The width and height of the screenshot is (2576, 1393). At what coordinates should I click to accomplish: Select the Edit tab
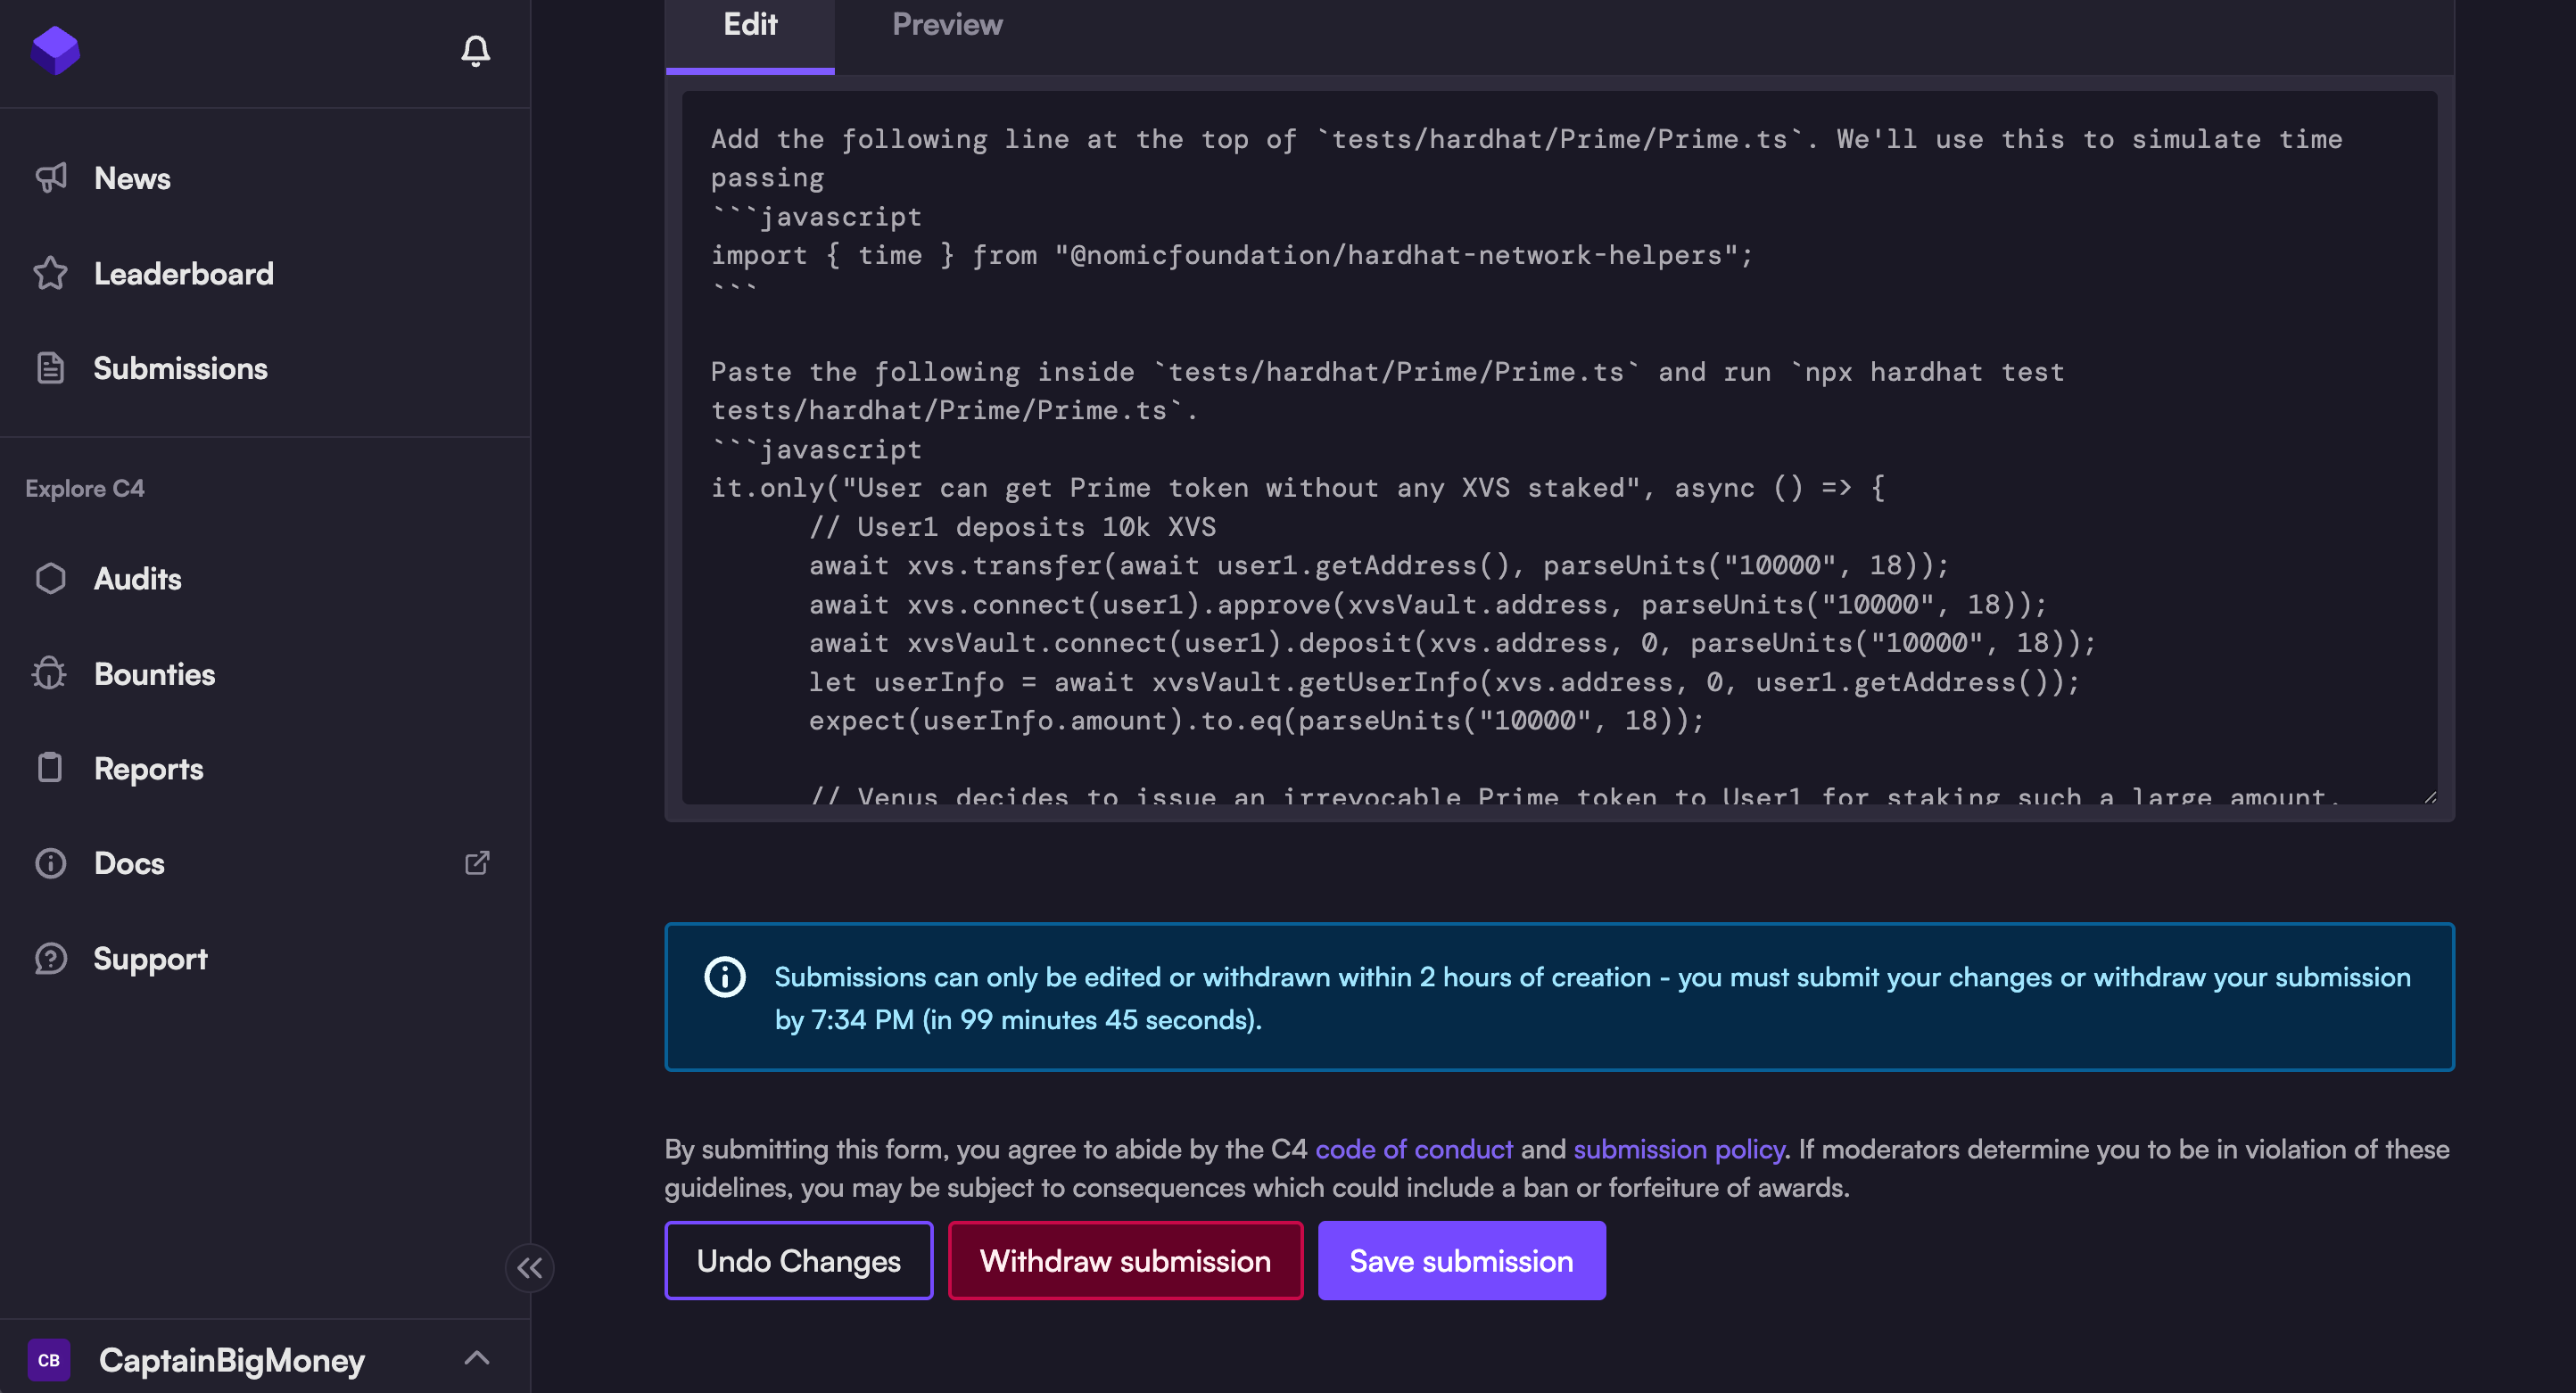pyautogui.click(x=750, y=26)
